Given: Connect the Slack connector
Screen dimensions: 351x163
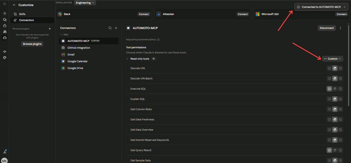Looking at the screenshot, I should click(144, 14).
